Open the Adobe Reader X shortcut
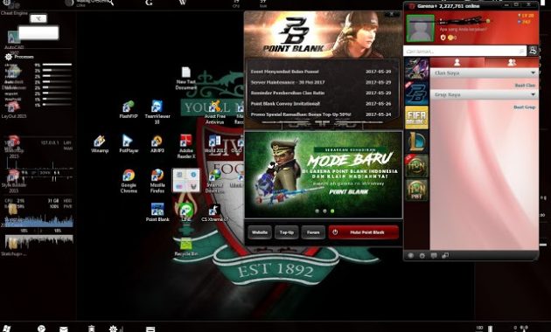 click(x=186, y=146)
